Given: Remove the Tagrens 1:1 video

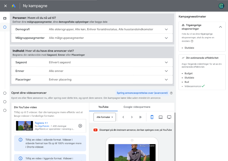Looking at the screenshot, I should coord(80,126).
